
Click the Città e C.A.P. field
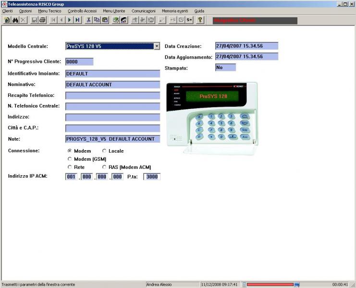pyautogui.click(x=112, y=128)
